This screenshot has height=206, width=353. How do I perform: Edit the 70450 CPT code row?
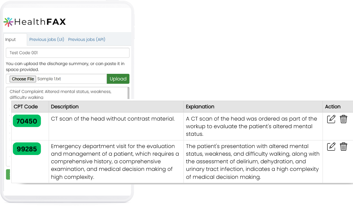click(331, 119)
